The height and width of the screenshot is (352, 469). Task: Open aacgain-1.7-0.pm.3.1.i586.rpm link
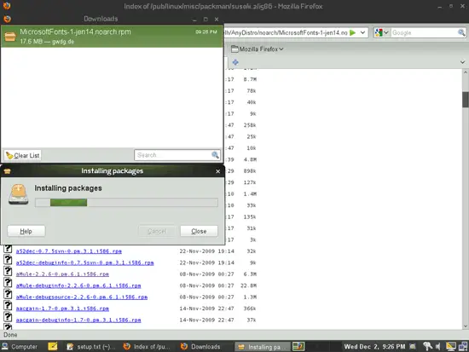pos(62,309)
